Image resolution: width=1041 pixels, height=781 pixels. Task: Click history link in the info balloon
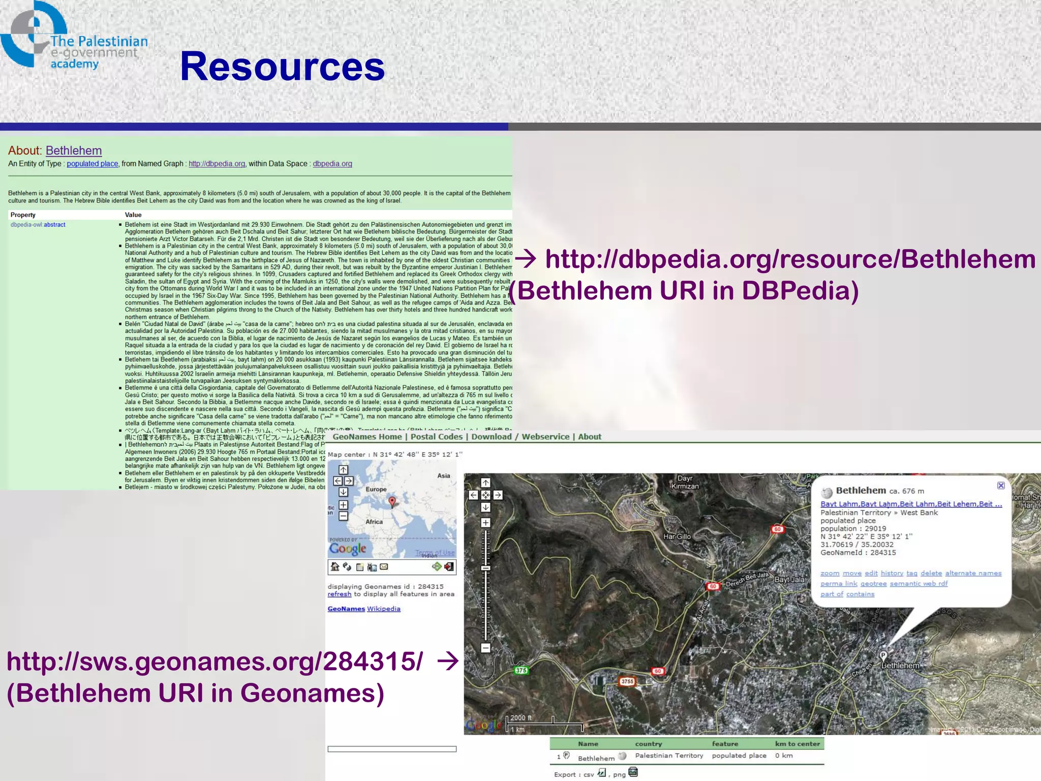click(892, 573)
